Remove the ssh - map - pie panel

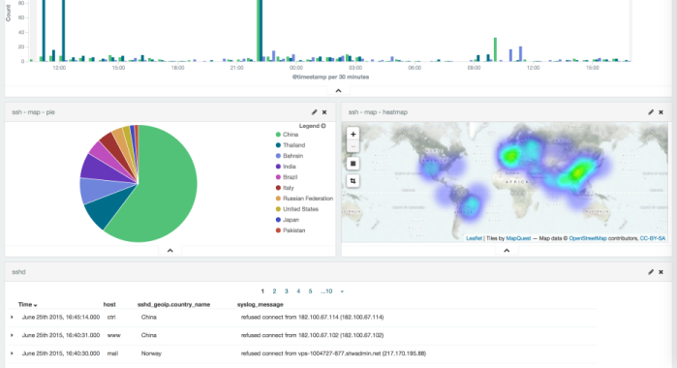(324, 112)
